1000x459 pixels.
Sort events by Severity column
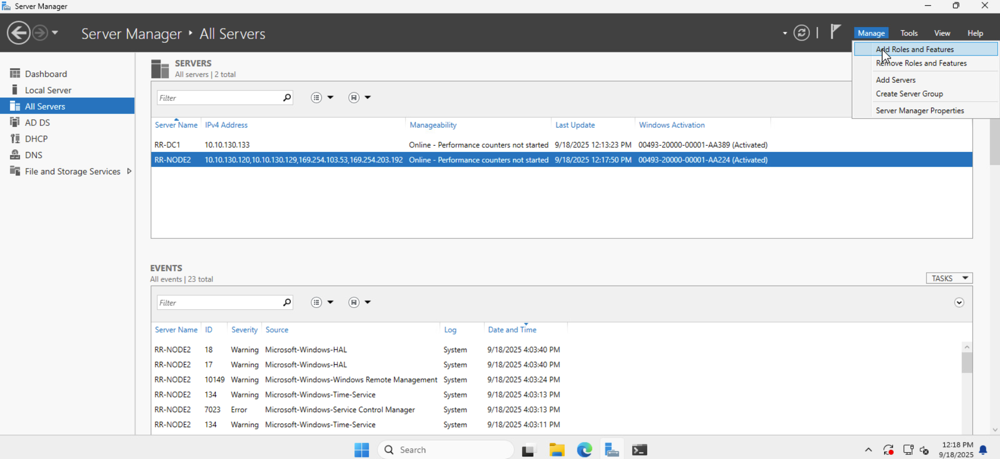click(244, 330)
